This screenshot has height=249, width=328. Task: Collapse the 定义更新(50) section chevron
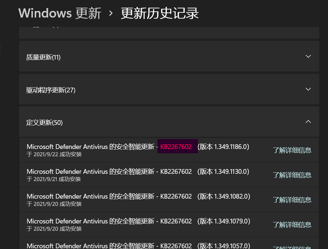click(308, 122)
